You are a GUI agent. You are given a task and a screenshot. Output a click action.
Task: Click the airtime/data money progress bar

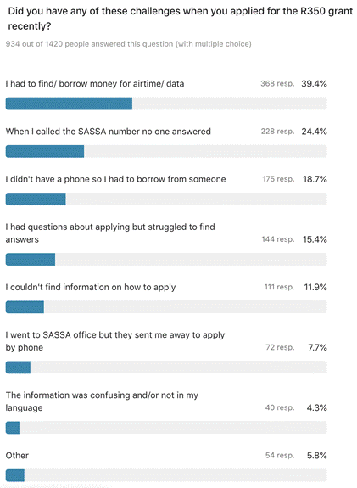pos(166,104)
